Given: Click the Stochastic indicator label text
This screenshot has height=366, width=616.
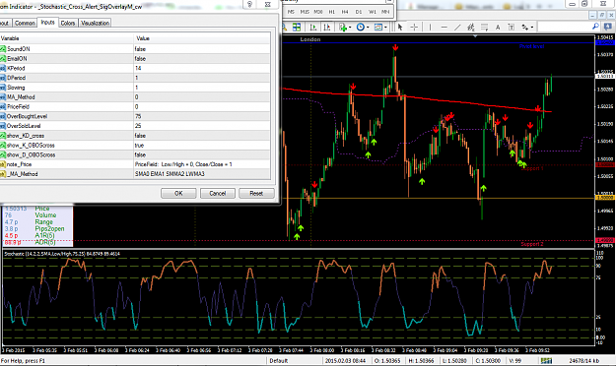Looking at the screenshot, I should click(62, 254).
